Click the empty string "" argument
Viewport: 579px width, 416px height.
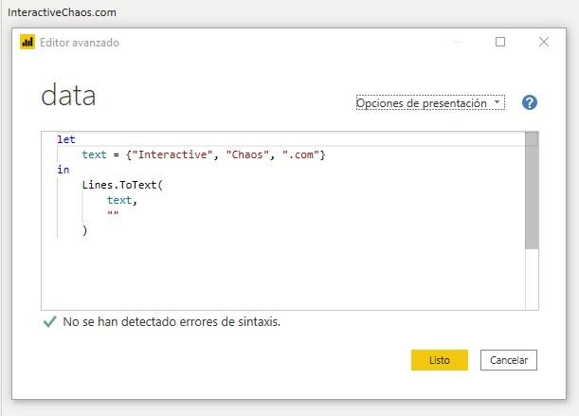(x=114, y=215)
